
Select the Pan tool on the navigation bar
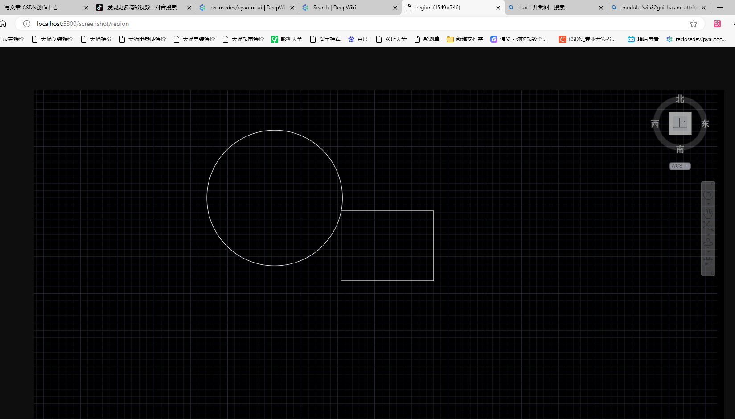708,213
